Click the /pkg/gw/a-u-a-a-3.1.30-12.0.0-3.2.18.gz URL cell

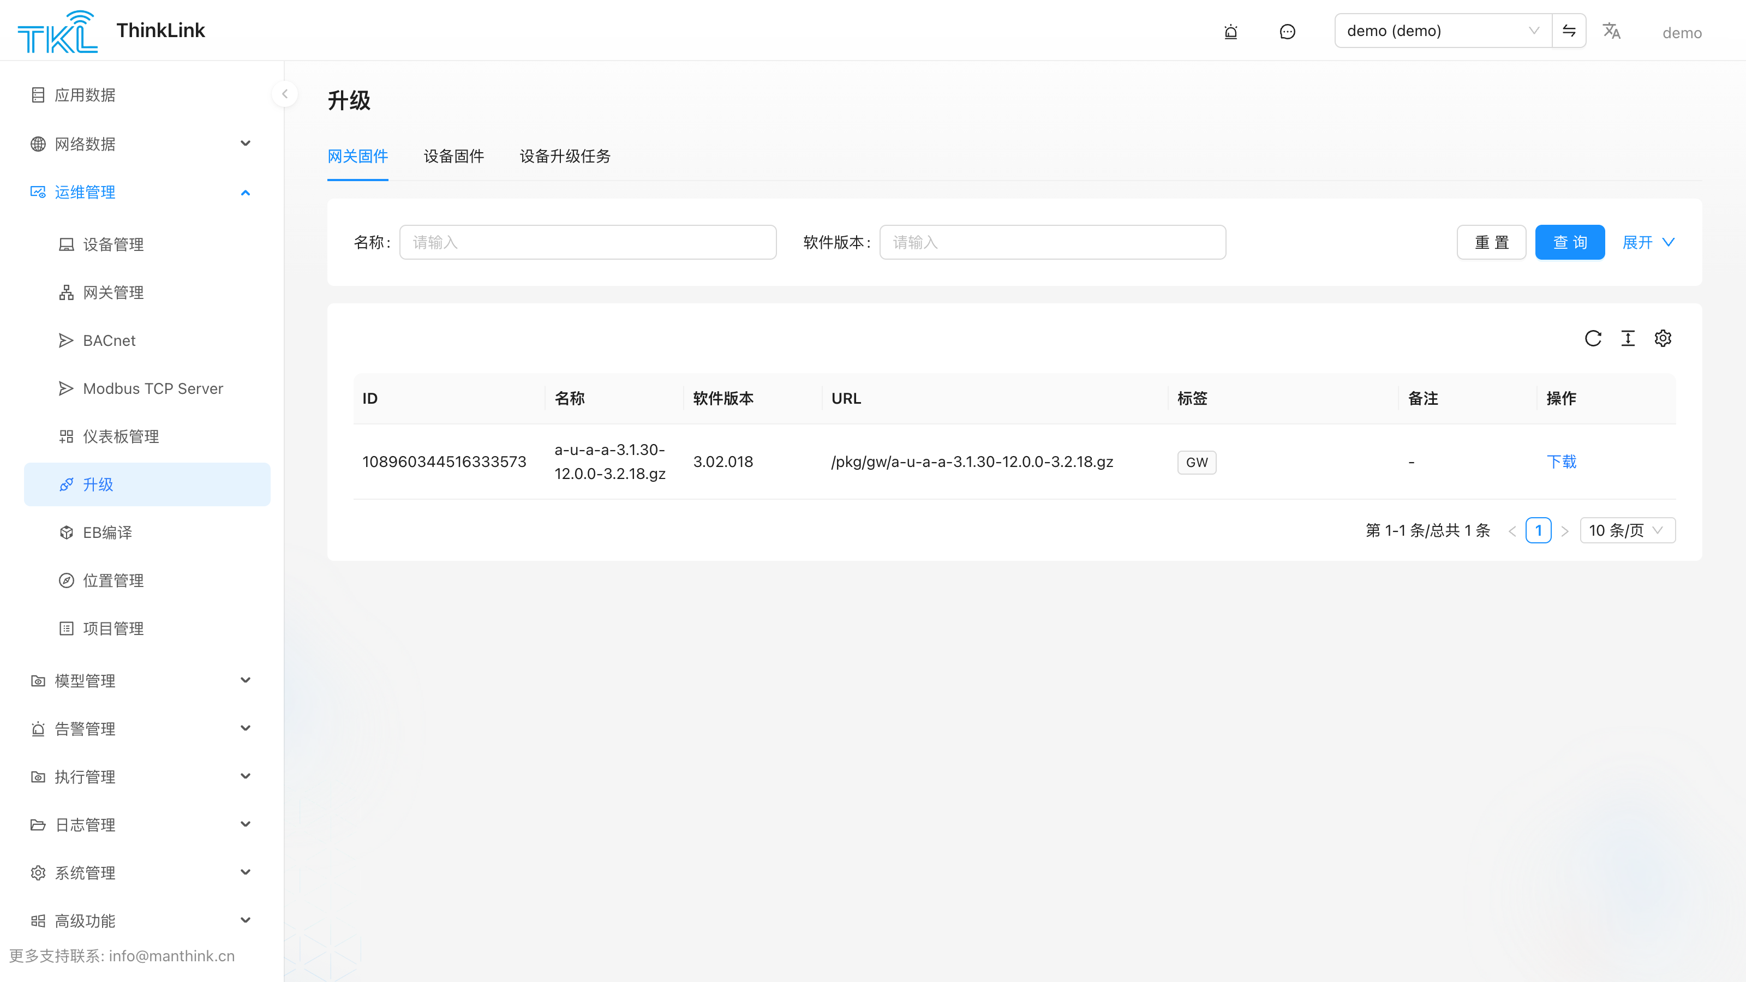973,462
